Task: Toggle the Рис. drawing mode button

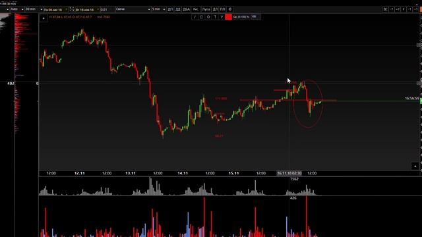Action: point(196,9)
